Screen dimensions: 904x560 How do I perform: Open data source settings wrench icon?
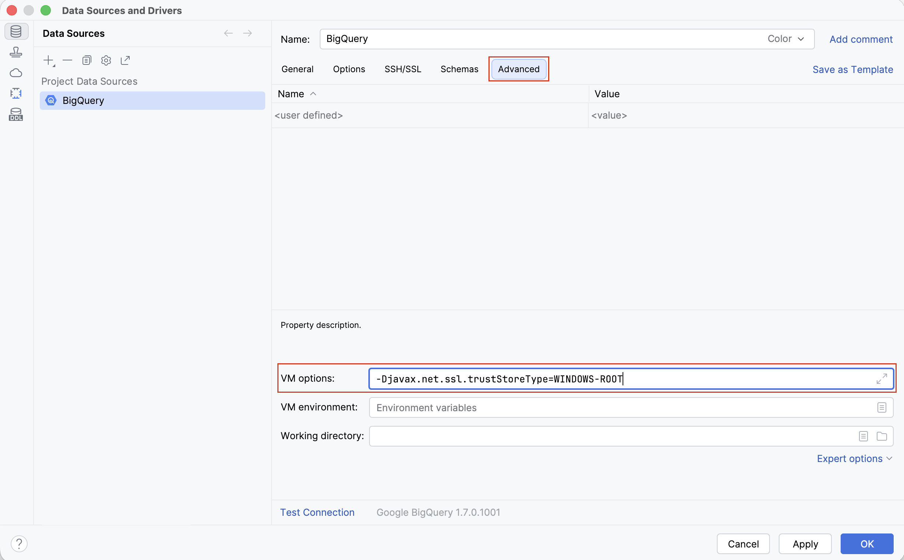pyautogui.click(x=106, y=60)
